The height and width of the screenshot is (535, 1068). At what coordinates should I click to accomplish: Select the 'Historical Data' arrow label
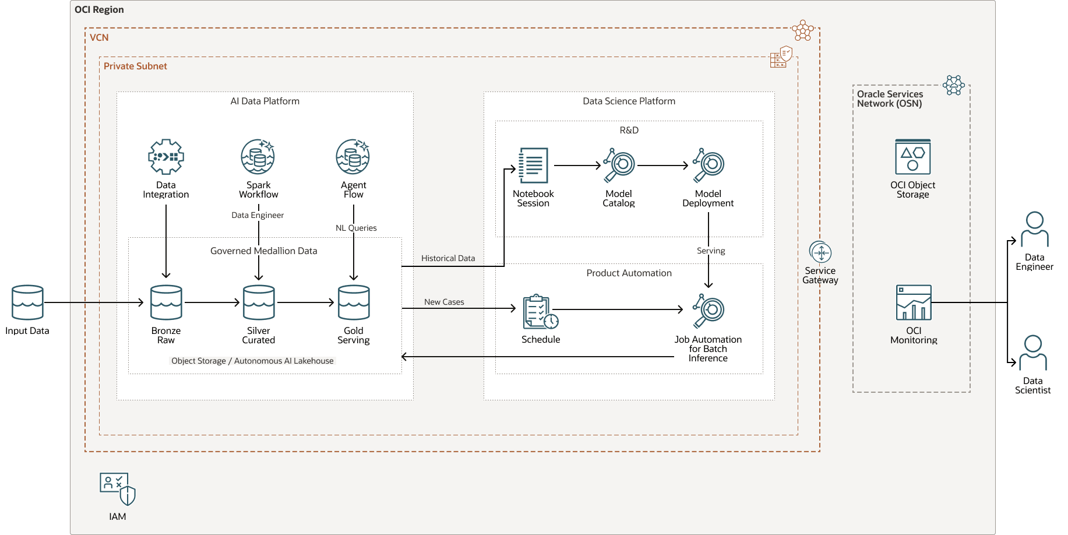click(x=448, y=258)
